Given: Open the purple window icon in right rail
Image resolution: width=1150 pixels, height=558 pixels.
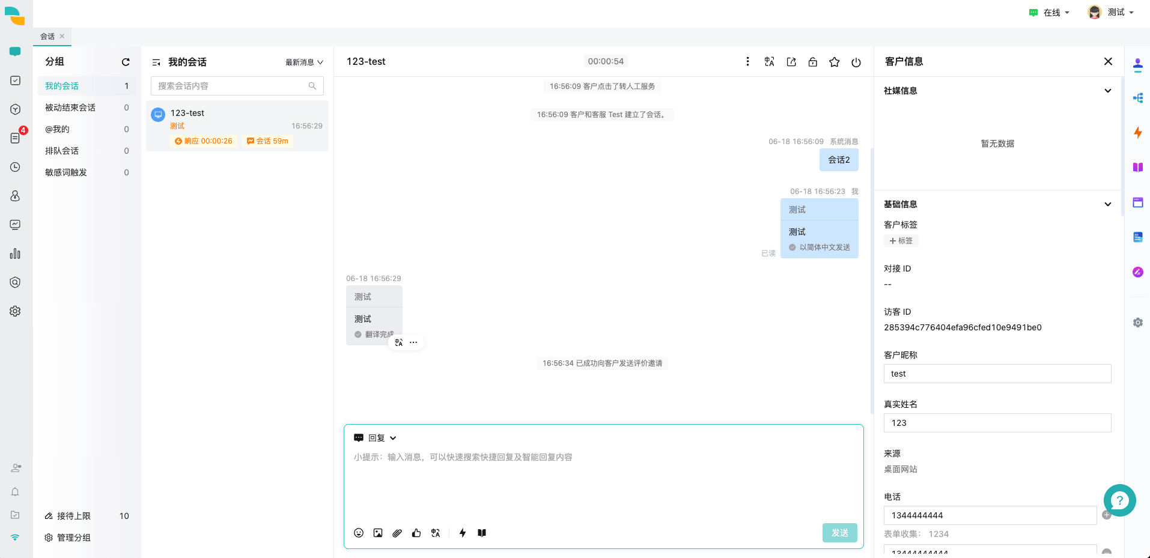Looking at the screenshot, I should [x=1137, y=202].
